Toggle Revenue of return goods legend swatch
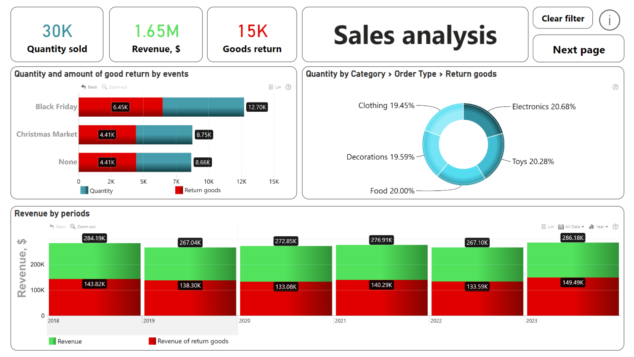This screenshot has height=357, width=634. [152, 341]
